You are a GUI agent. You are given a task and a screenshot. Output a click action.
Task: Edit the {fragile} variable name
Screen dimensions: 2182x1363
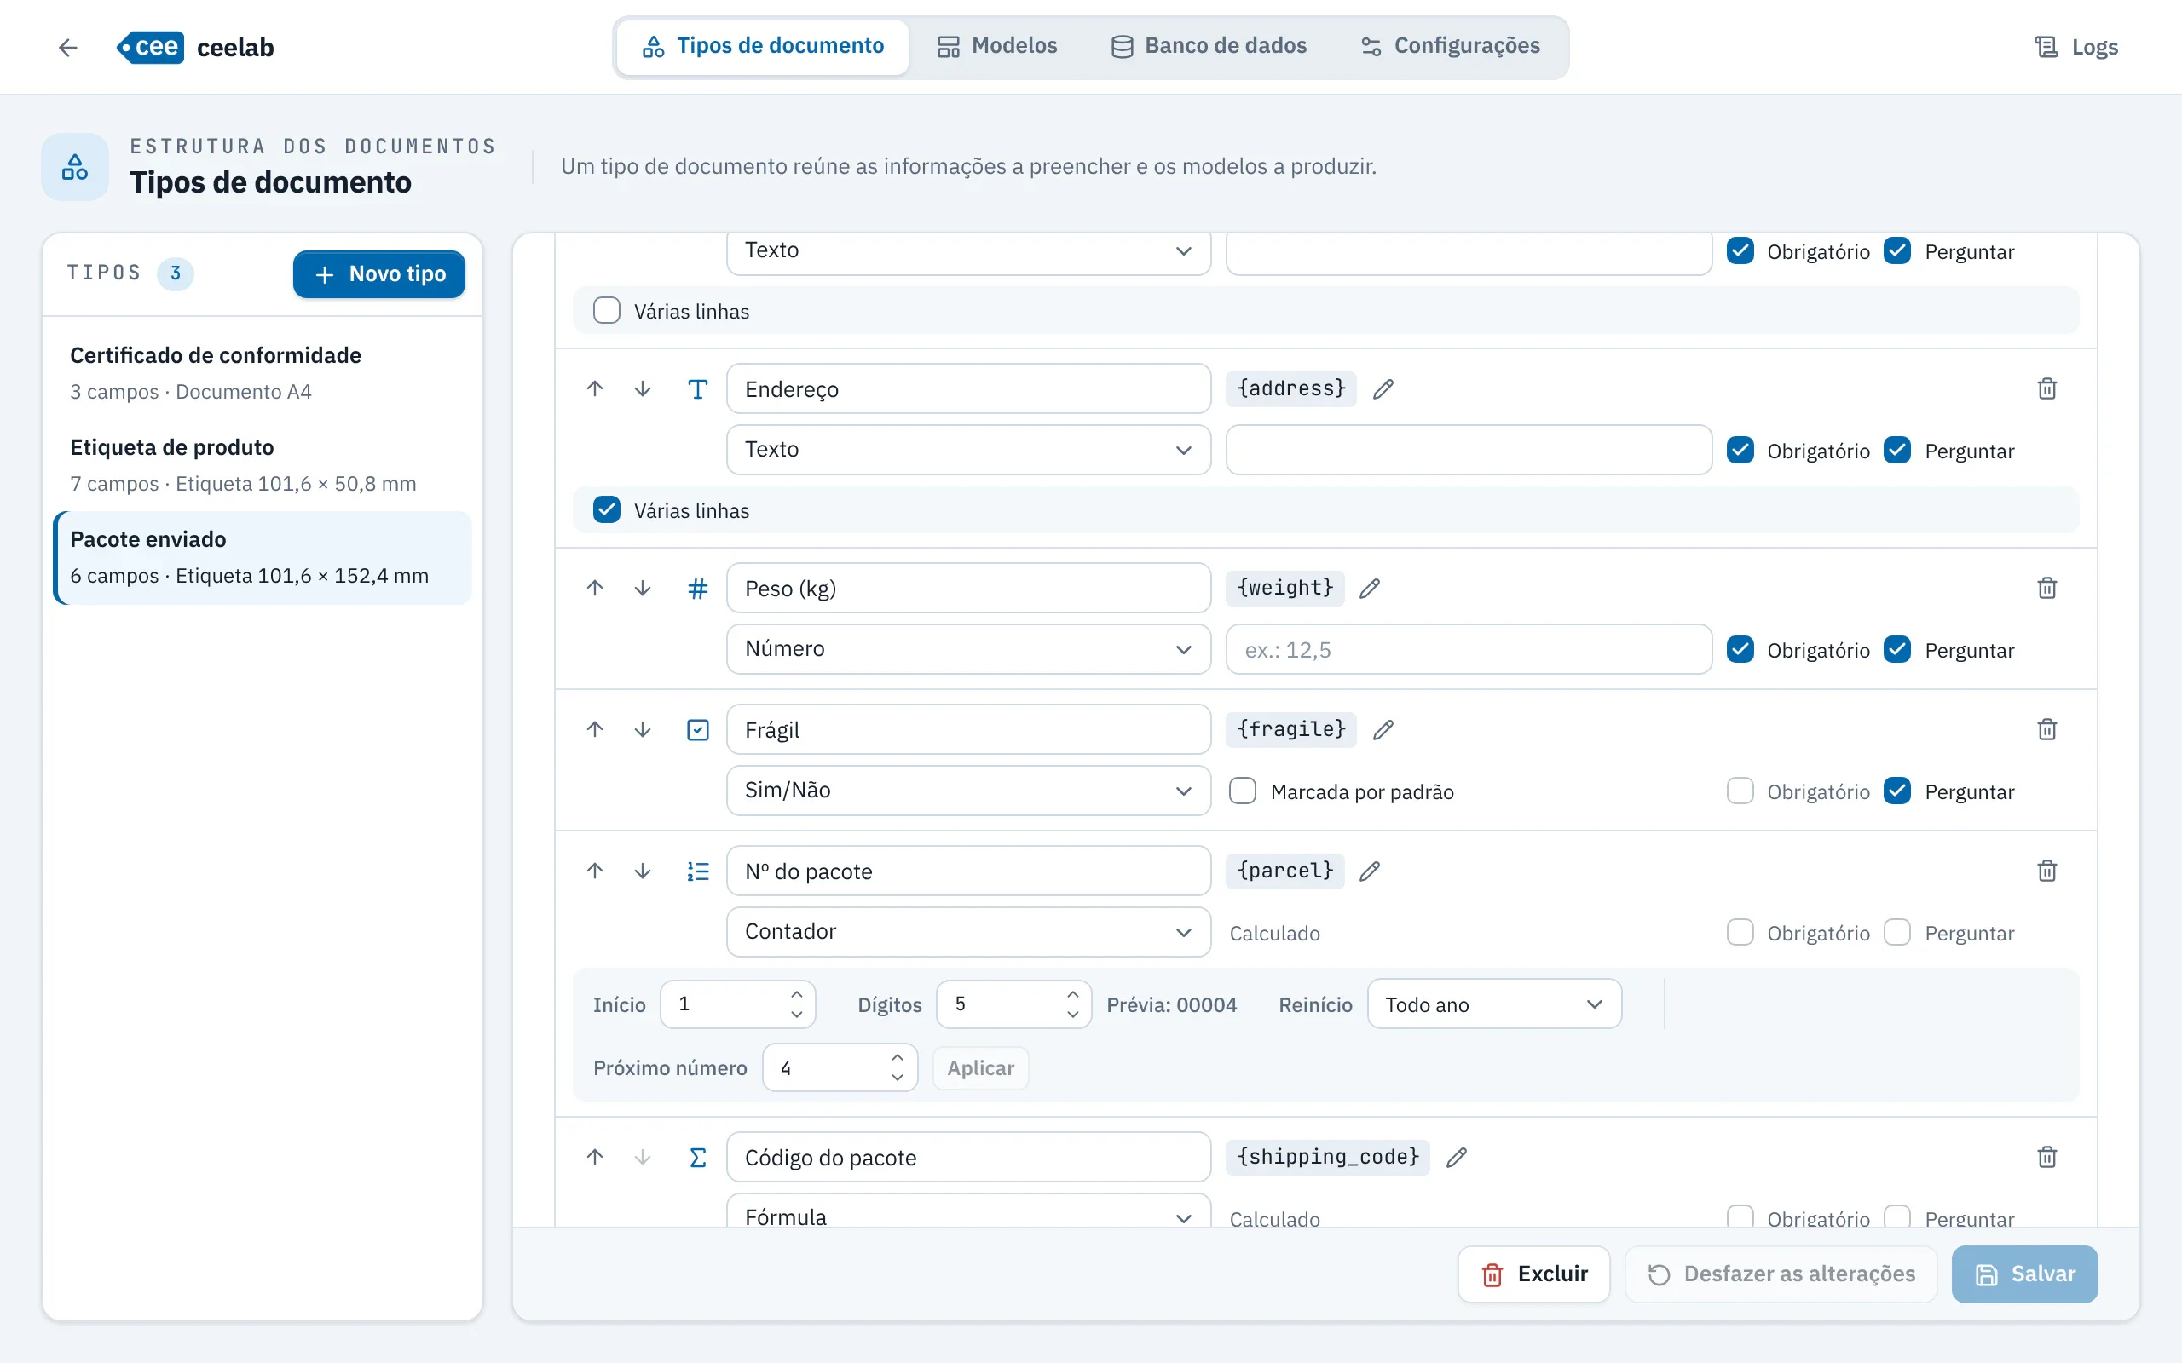coord(1383,729)
